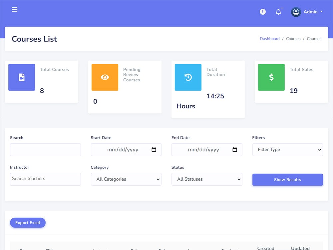The image size is (333, 250).
Task: Open the Filter Type dropdown
Action: pos(288,150)
